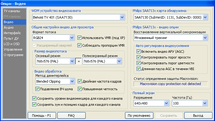Open the FAQ button
215x121 pixels.
click(71, 116)
